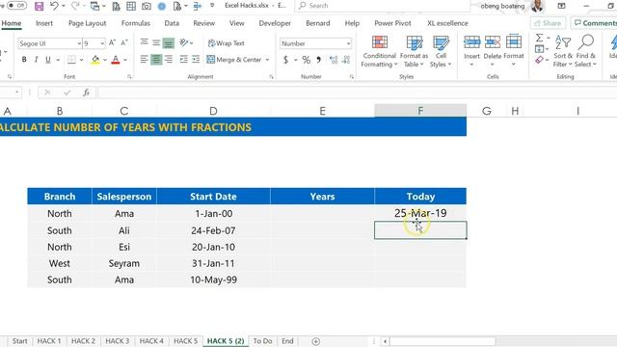
Task: Open the font color dropdown arrow
Action: (x=125, y=60)
